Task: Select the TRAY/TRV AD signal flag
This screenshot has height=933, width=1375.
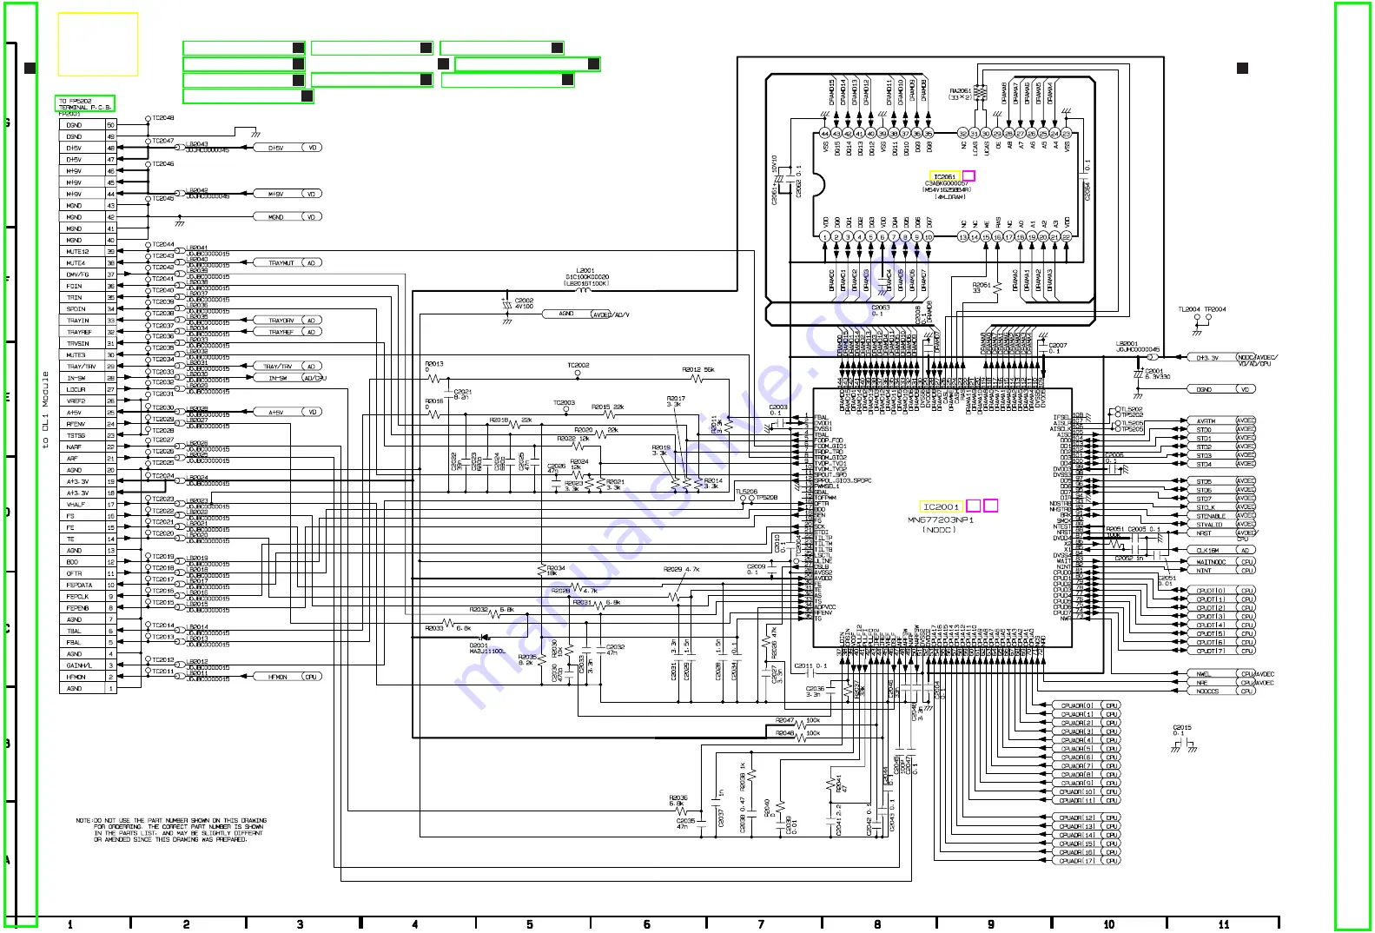Action: [x=289, y=367]
